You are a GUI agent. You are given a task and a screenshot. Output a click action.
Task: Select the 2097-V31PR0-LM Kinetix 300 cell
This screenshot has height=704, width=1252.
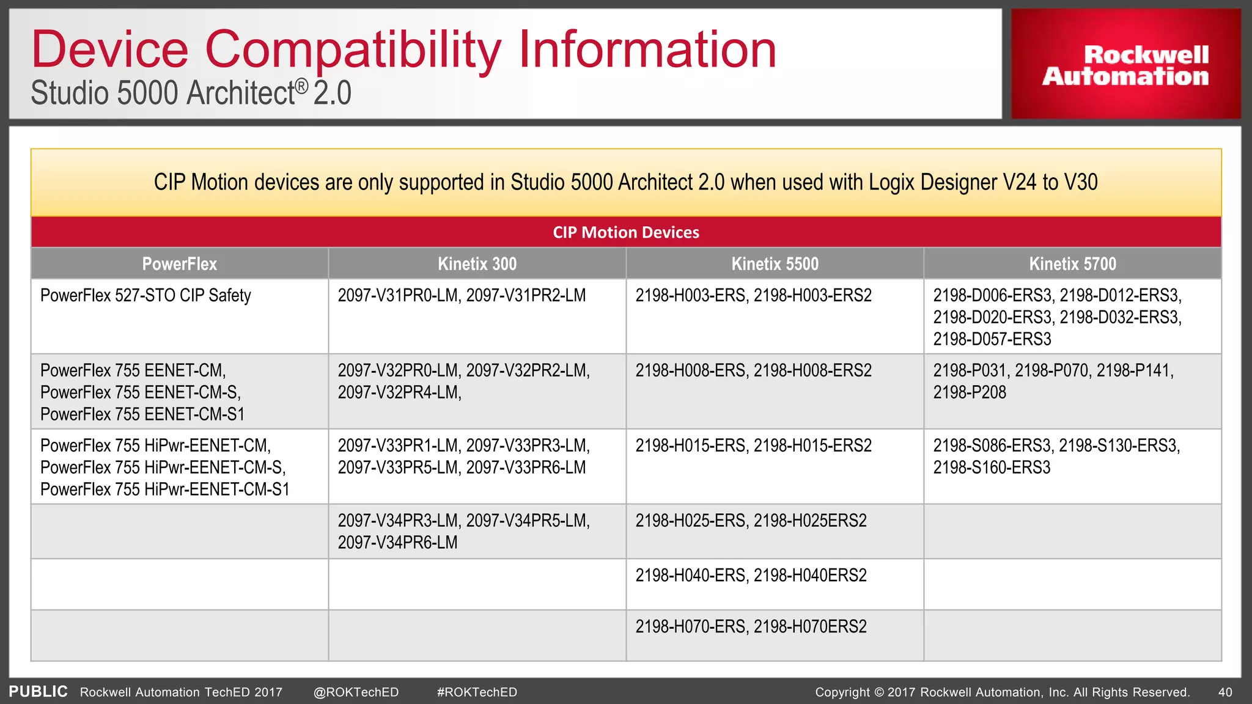click(x=462, y=296)
